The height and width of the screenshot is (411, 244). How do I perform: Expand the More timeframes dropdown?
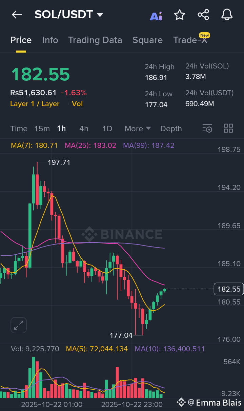[x=138, y=129]
